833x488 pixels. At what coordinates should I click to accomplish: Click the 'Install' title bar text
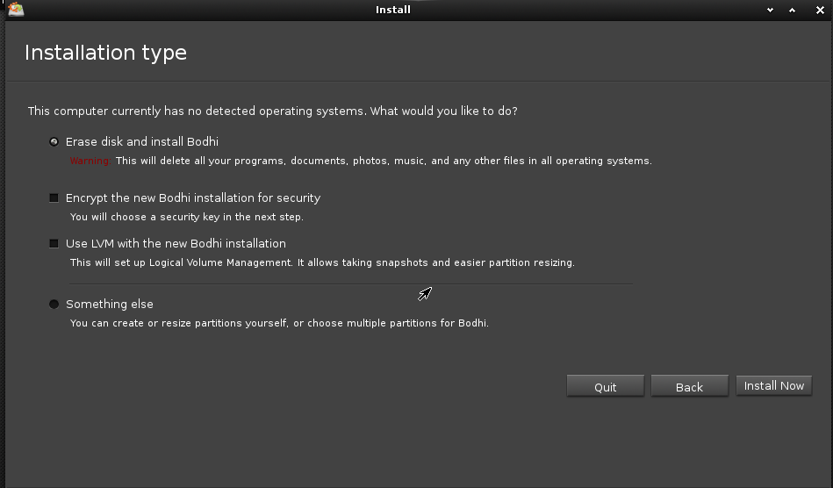(392, 10)
